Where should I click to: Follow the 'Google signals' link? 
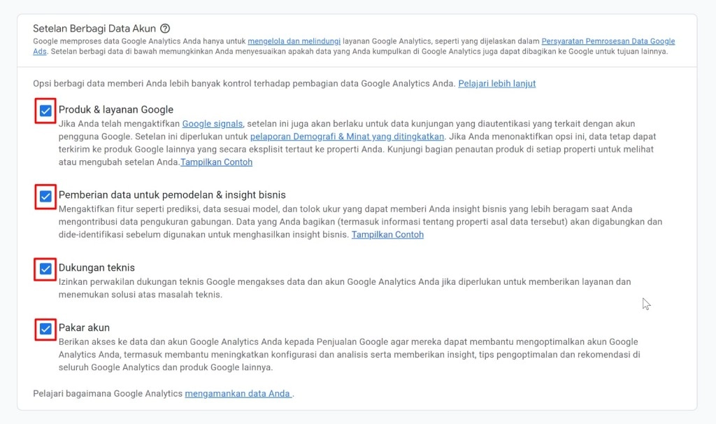(x=213, y=124)
